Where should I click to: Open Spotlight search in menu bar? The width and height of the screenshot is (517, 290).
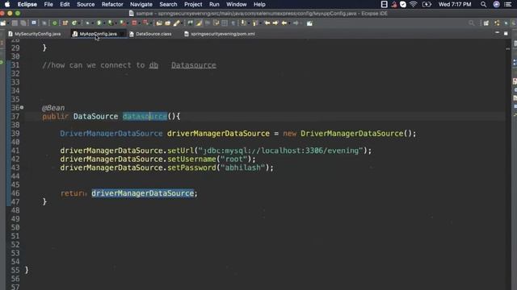pos(483,4)
